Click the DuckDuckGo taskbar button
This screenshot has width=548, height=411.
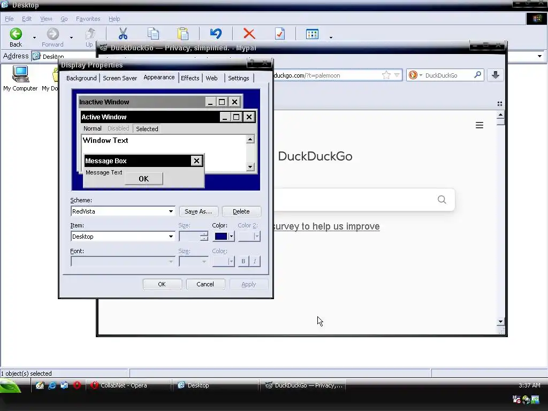[x=303, y=385]
